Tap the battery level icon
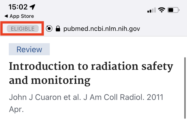The height and width of the screenshot is (120, 187). coord(173,10)
